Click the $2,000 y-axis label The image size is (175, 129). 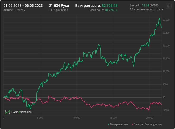click(x=166, y=46)
